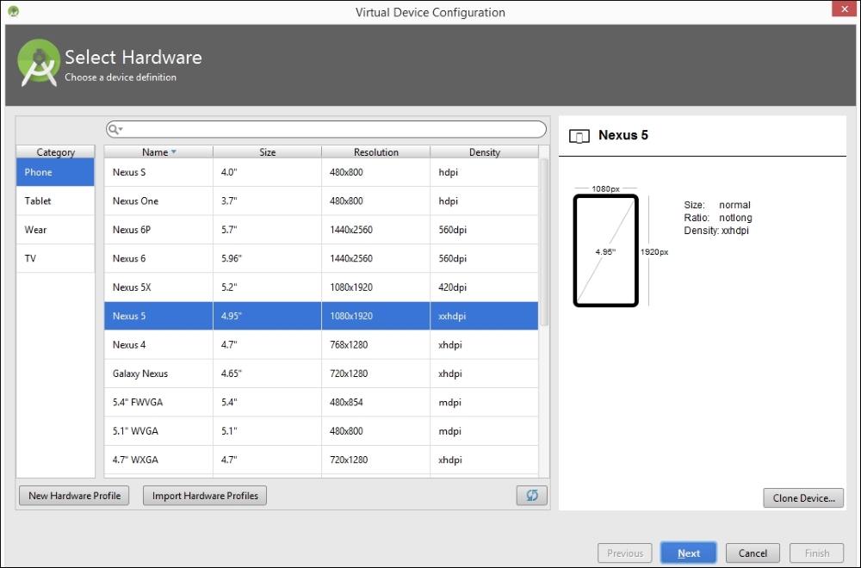861x568 pixels.
Task: Click the Next button
Action: (x=688, y=553)
